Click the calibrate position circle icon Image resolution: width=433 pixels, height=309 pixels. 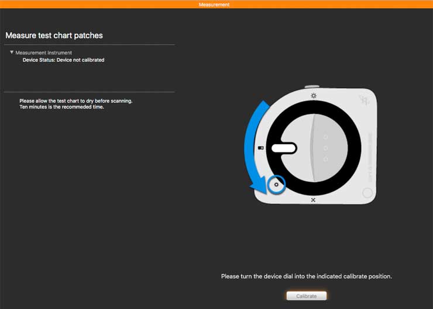pyautogui.click(x=276, y=185)
